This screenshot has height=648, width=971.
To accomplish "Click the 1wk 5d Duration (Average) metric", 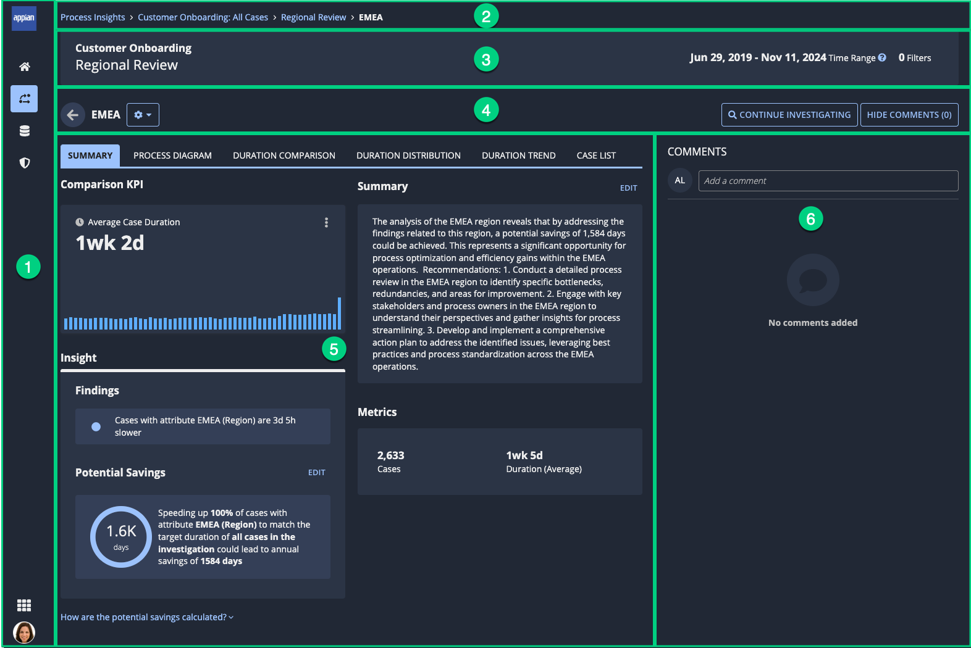I will coord(544,462).
